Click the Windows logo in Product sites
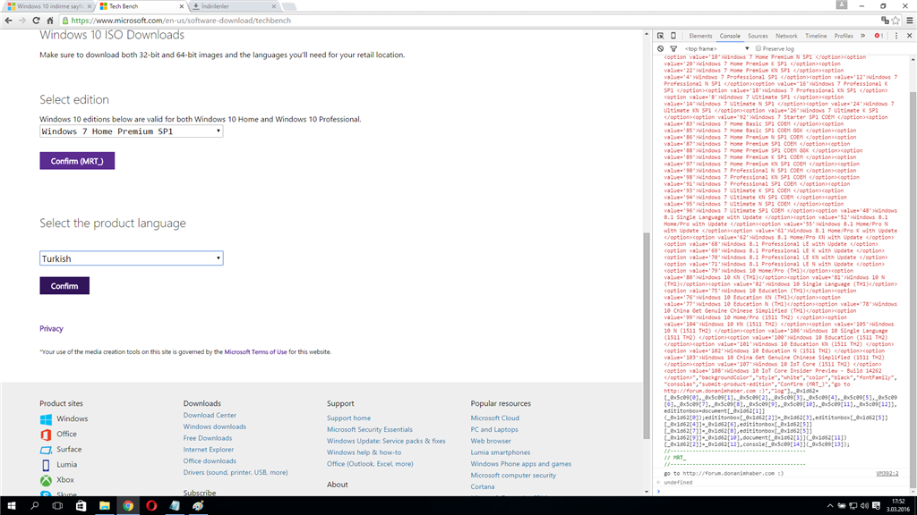The image size is (917, 515). point(46,419)
